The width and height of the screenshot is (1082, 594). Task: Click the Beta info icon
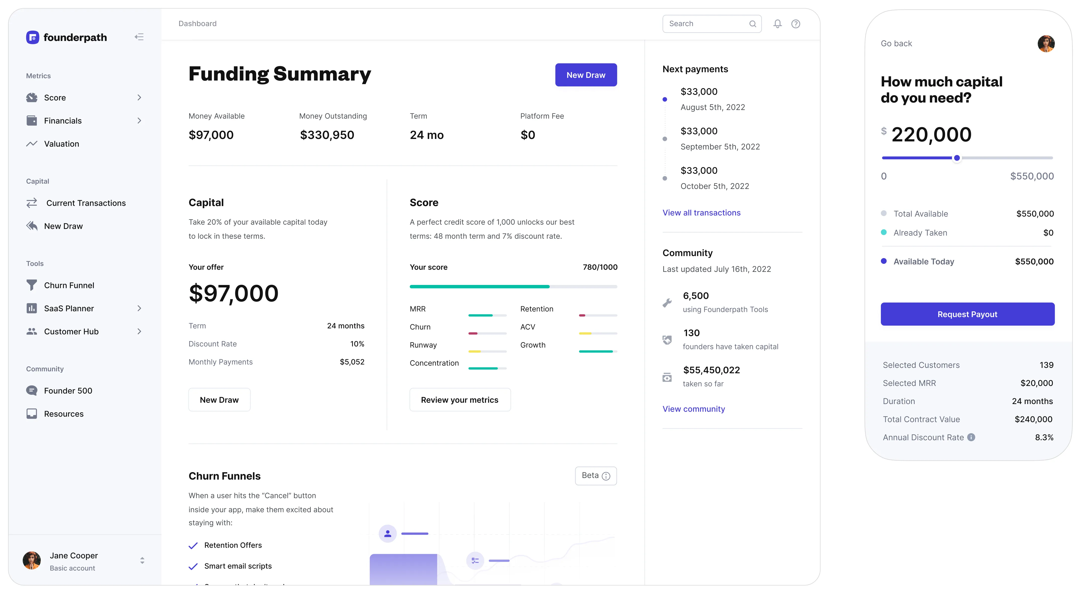606,476
